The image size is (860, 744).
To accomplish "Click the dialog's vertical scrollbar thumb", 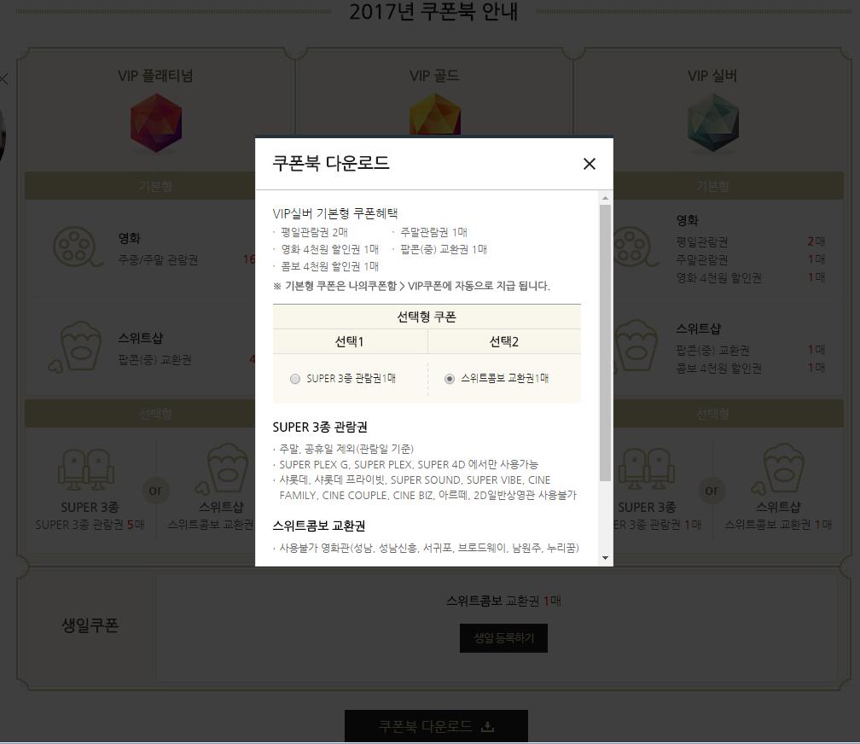I will [605, 343].
